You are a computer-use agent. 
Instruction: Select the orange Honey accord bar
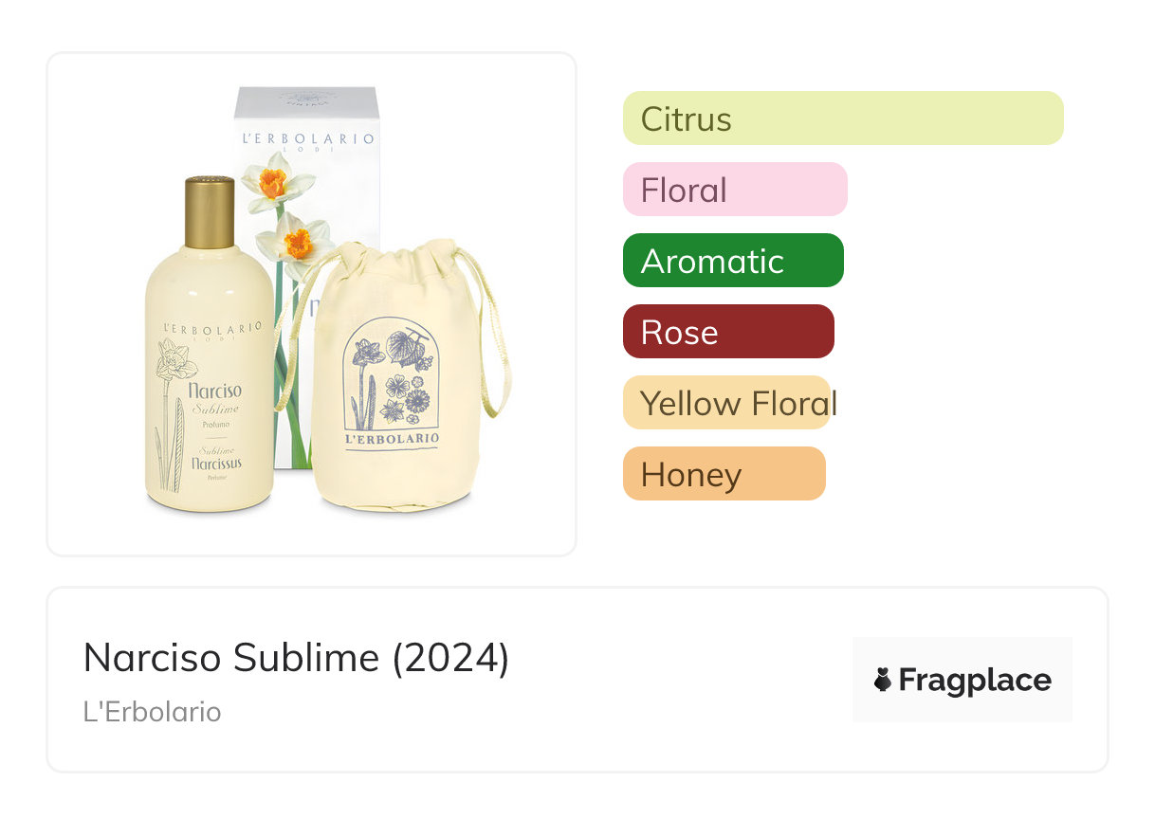click(x=724, y=474)
